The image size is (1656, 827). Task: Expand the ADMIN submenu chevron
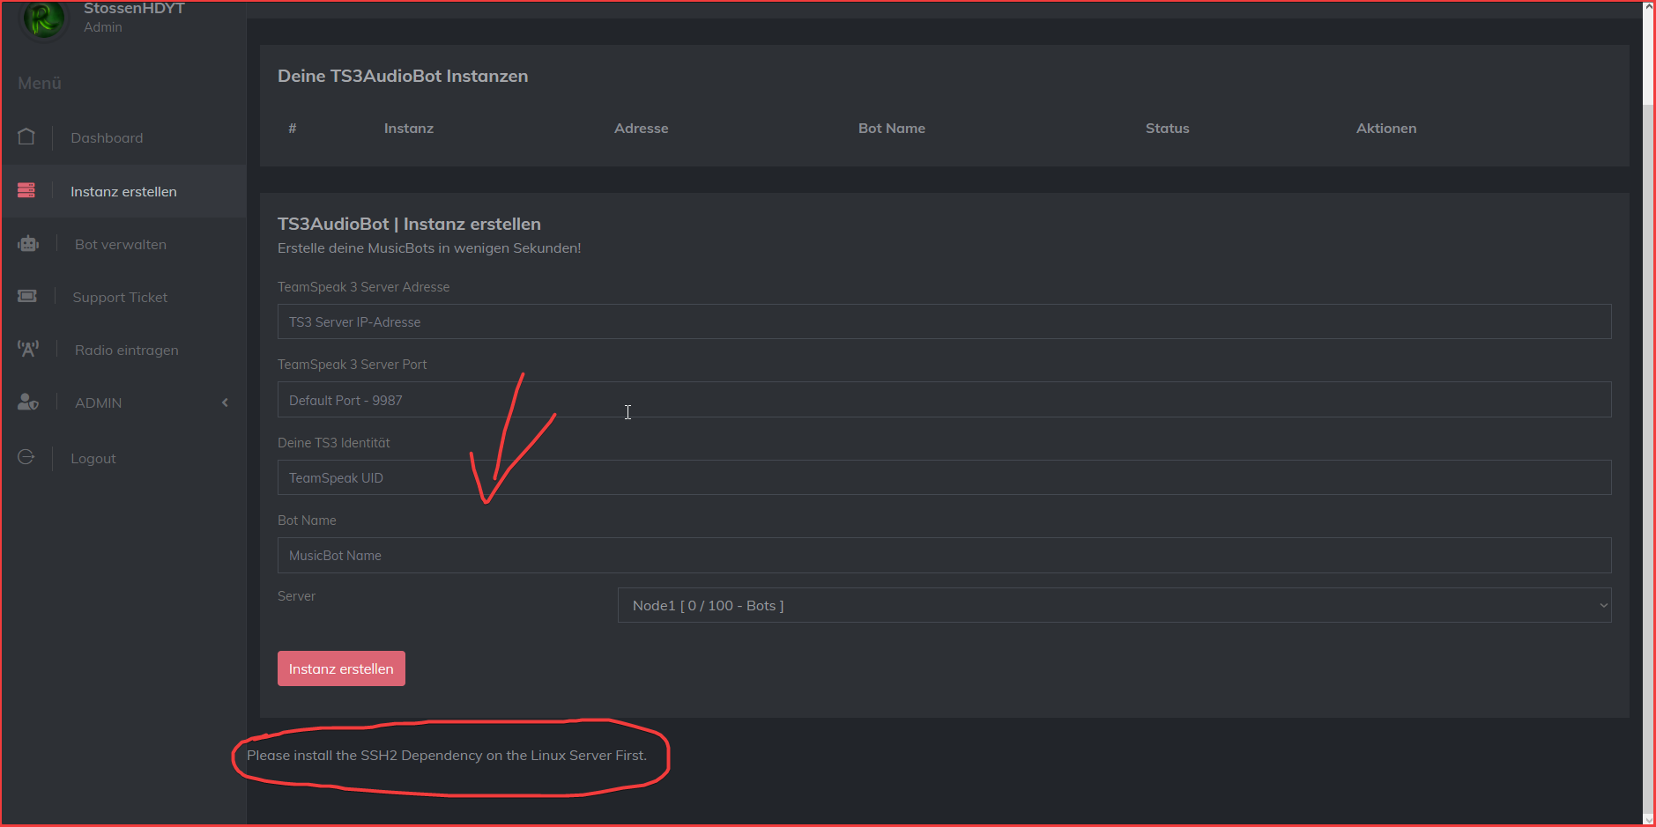[225, 402]
